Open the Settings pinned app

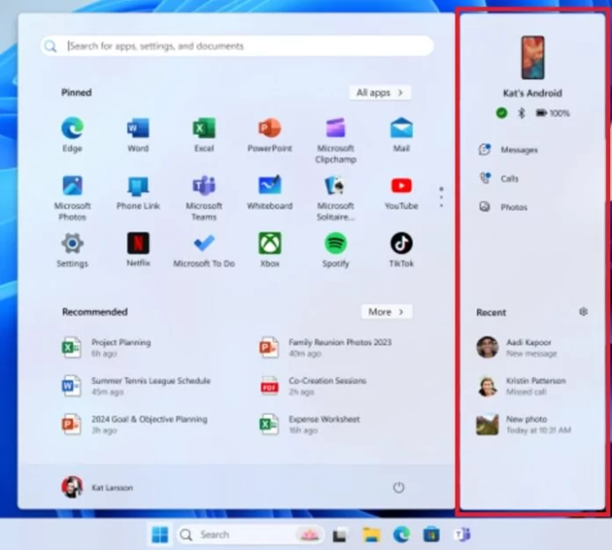pos(72,250)
